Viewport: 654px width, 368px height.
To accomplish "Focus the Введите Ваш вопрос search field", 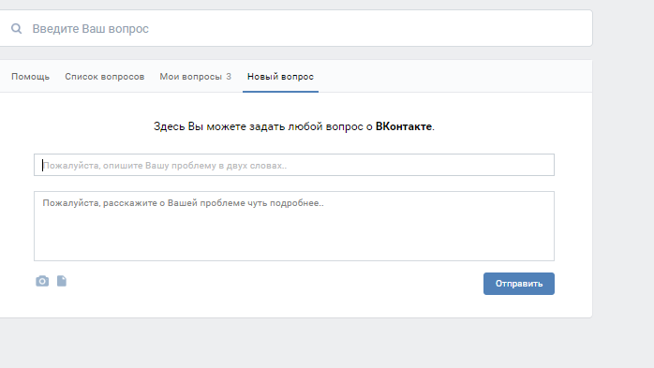I will tap(296, 28).
